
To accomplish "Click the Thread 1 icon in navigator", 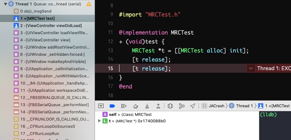I will tap(11, 4).
